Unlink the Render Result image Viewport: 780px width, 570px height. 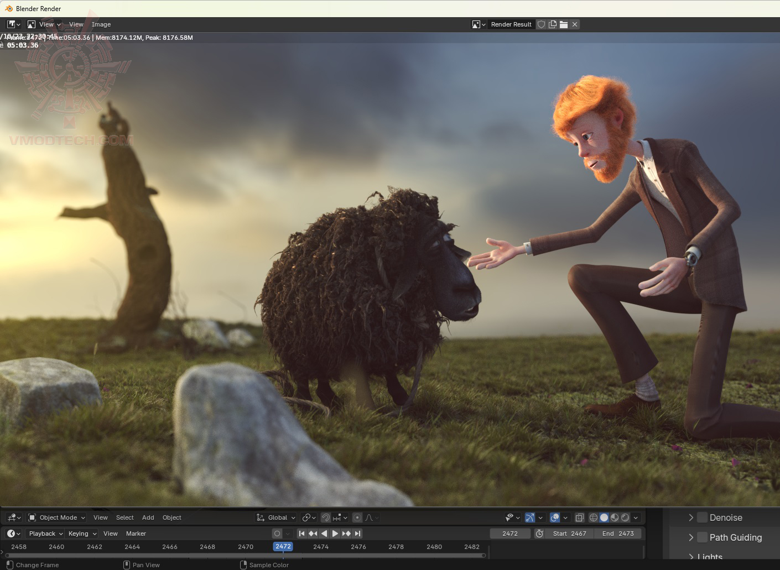(x=575, y=24)
